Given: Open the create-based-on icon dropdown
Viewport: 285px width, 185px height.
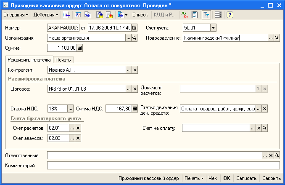Looking at the screenshot, I should (x=122, y=15).
